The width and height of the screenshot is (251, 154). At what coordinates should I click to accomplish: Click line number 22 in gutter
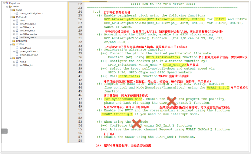tap(80, 4)
